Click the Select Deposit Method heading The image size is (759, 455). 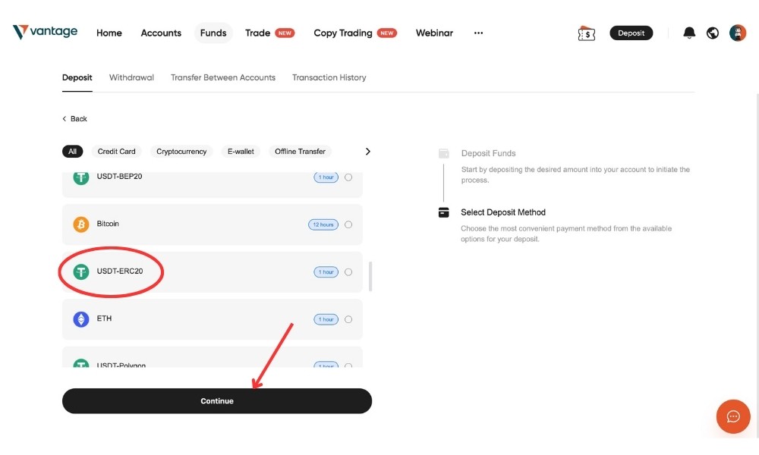tap(503, 212)
